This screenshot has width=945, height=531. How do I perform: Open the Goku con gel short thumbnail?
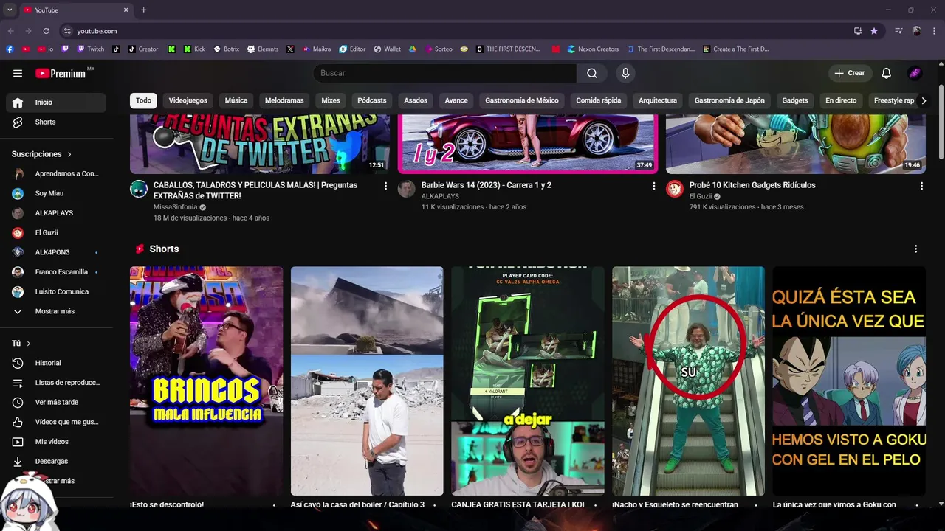849,381
